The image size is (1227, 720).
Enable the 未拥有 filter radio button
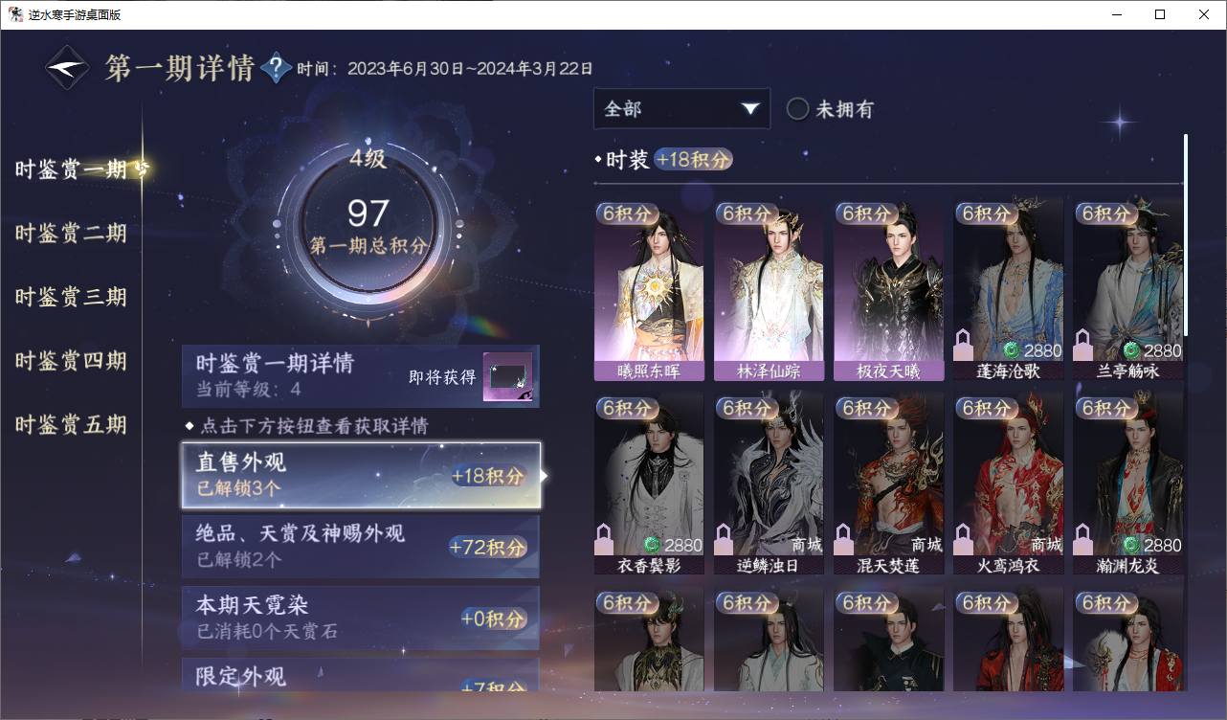tap(797, 109)
